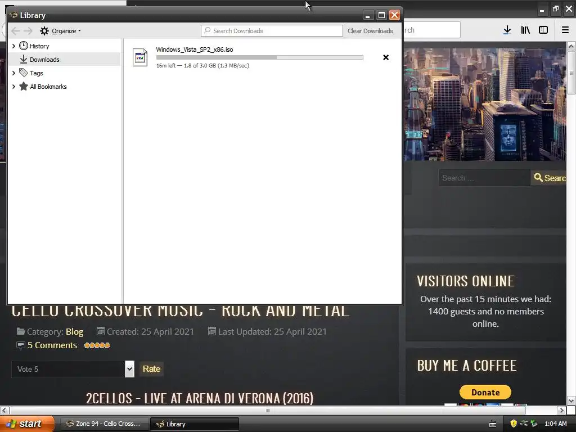Select All Bookmarks in sidebar
576x432 pixels.
click(x=48, y=87)
